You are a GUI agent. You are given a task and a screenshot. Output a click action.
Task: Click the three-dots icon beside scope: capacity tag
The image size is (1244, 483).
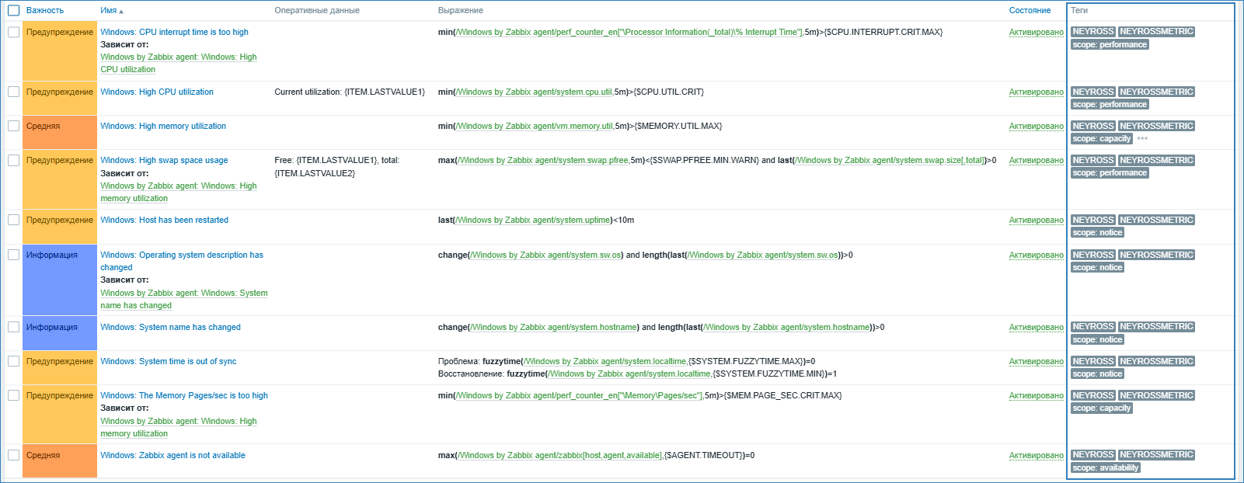tap(1142, 139)
